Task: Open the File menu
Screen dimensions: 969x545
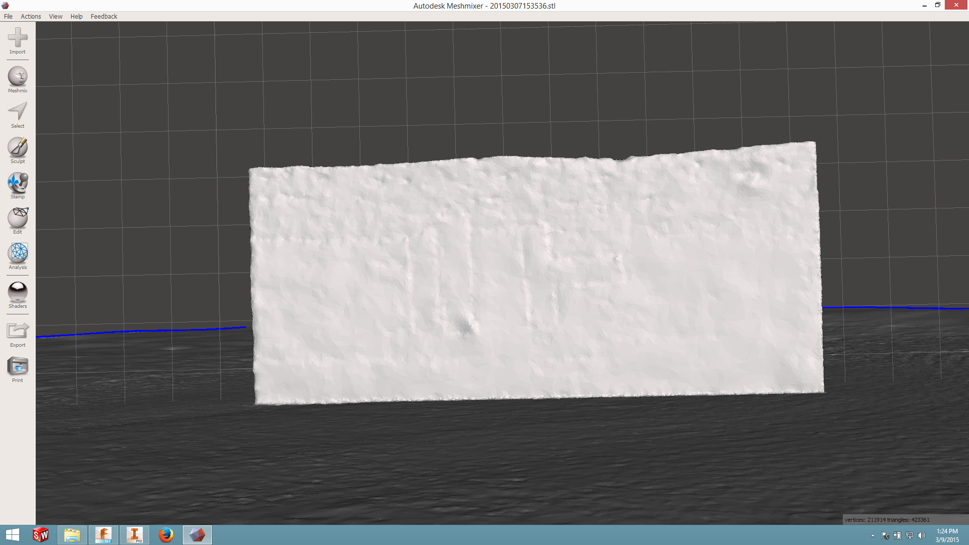Action: (x=8, y=16)
